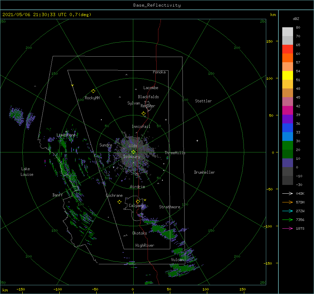Click the Ponoka city label
314x294 pixels.
coord(159,72)
